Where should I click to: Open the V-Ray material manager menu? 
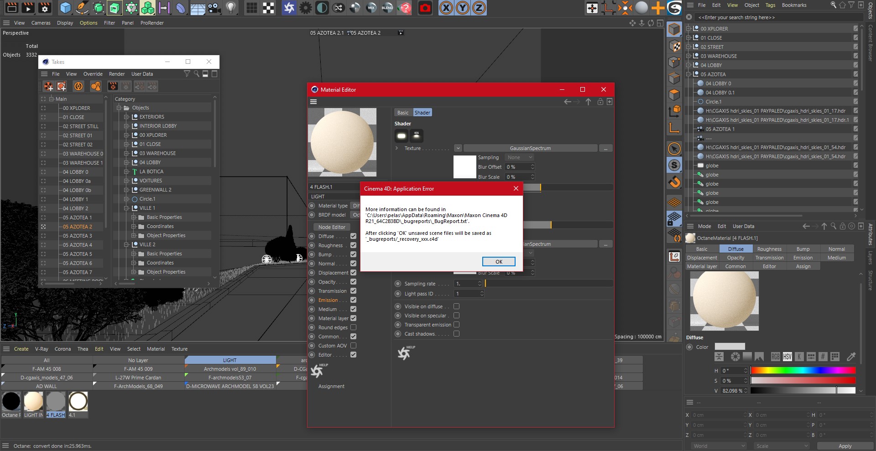pos(42,349)
